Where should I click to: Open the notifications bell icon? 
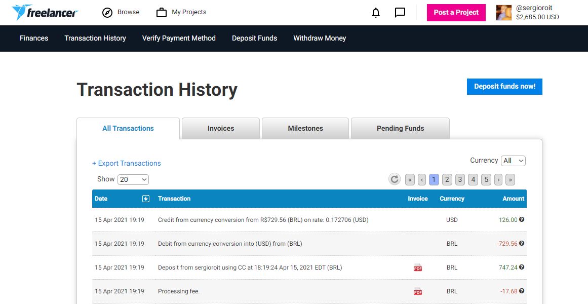(376, 13)
